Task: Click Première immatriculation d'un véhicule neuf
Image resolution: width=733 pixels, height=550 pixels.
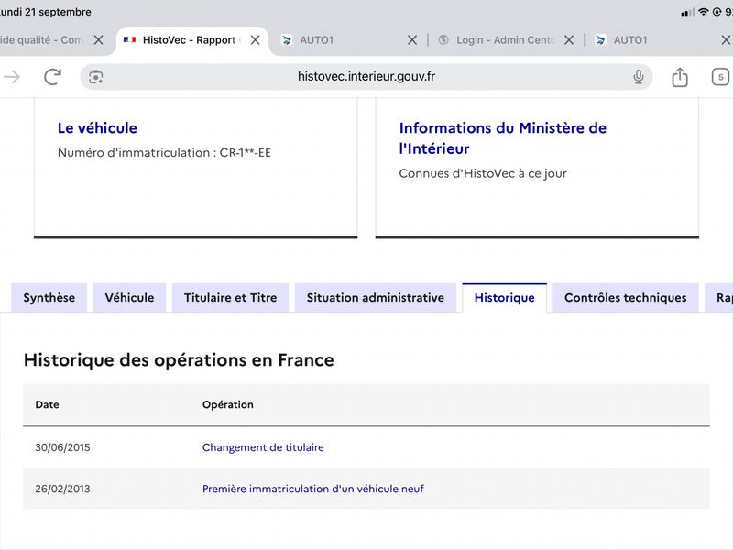Action: [313, 489]
